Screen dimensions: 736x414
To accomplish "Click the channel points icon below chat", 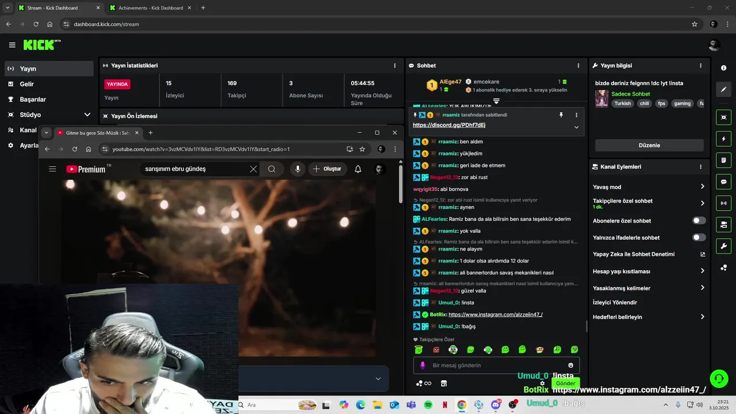I will pos(424,384).
